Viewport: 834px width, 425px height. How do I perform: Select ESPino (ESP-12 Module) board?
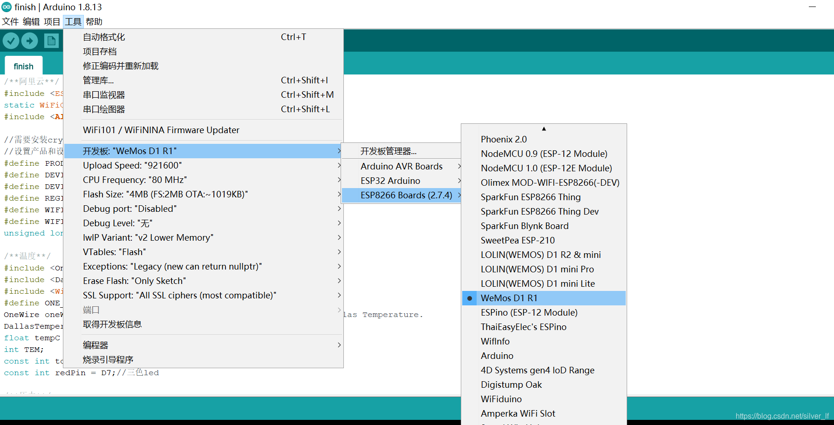(544, 312)
